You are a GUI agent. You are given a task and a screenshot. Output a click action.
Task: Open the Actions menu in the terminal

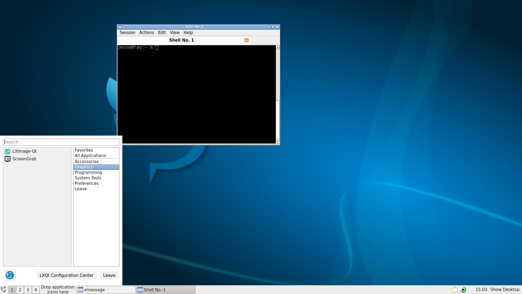coord(147,33)
